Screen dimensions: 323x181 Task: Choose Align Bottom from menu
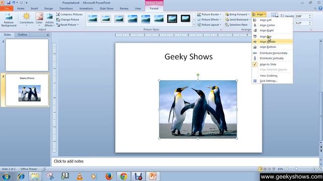(x=272, y=47)
